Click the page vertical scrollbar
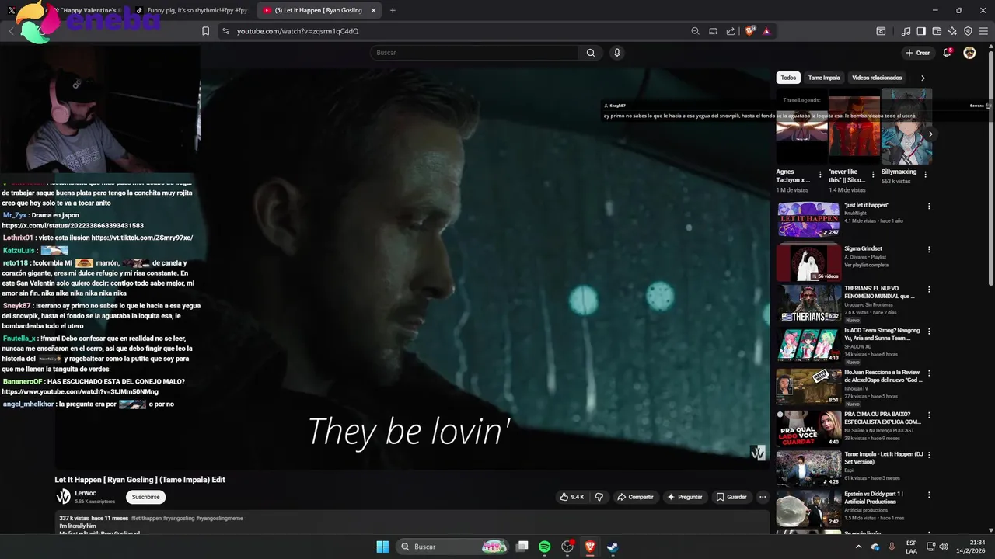 991,168
